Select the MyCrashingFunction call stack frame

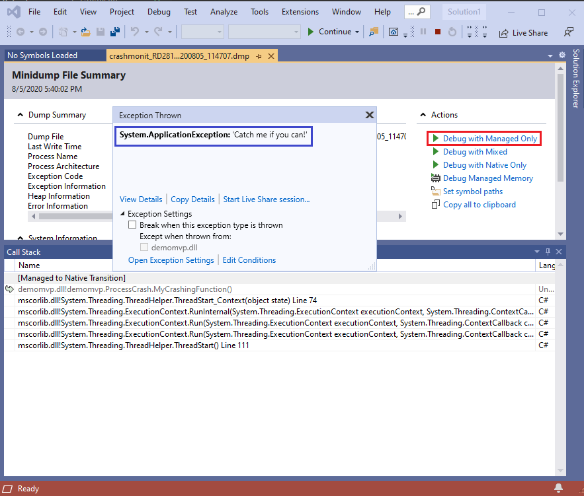[126, 289]
